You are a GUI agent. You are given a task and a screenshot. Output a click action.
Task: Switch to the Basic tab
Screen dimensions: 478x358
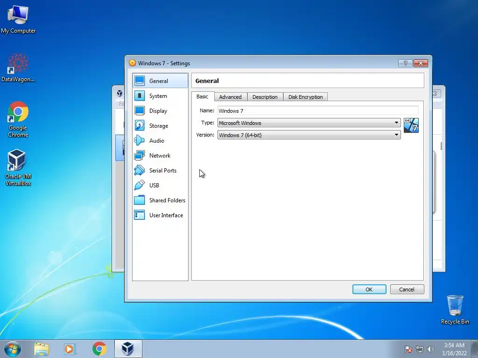click(203, 96)
